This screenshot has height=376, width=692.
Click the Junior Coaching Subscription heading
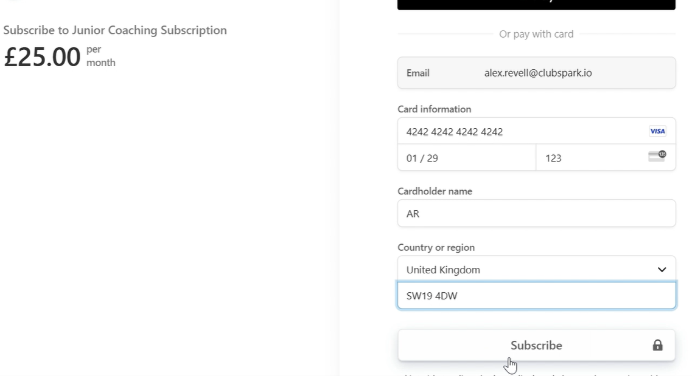115,30
